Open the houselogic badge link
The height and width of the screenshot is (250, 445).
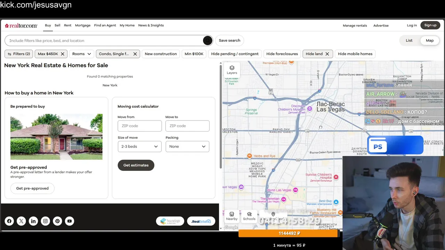170,221
